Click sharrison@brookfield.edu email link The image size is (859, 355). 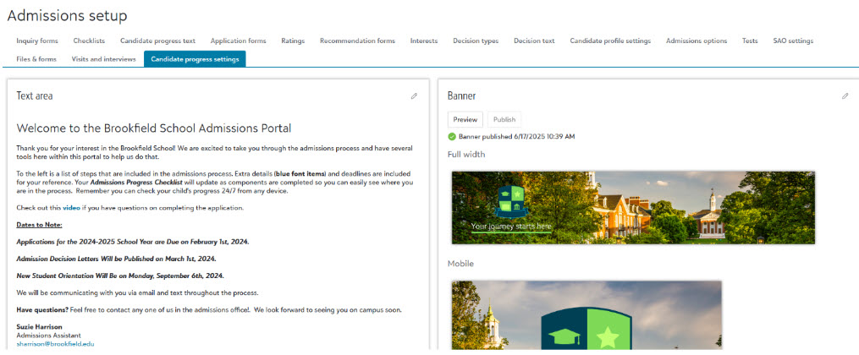56,343
